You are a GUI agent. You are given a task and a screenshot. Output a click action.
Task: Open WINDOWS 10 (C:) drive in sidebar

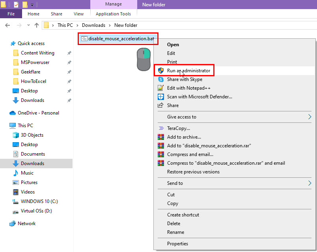click(39, 201)
